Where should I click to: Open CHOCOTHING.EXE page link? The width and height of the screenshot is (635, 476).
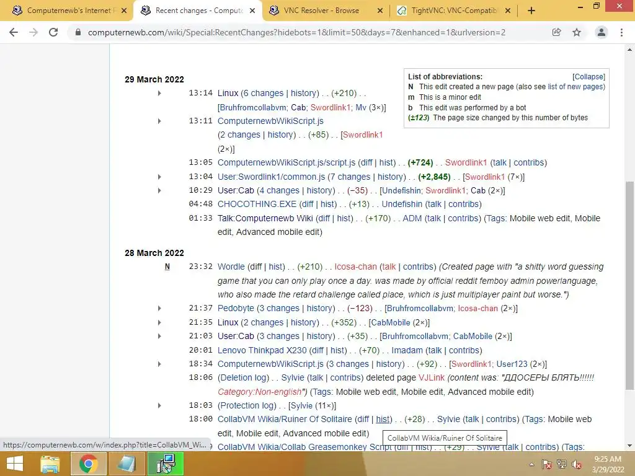[257, 205]
